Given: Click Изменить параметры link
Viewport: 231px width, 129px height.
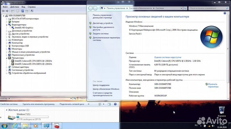Looking at the screenshot, I should point(213,85).
